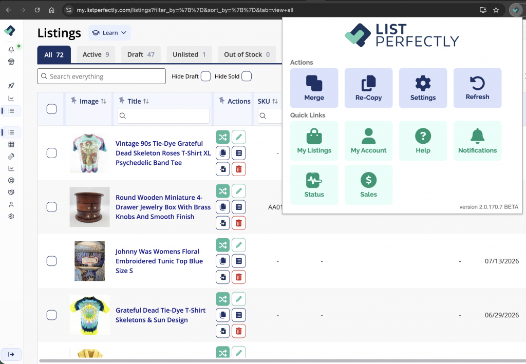
Task: Click the 07/13/2026 date cell
Action: 501,261
